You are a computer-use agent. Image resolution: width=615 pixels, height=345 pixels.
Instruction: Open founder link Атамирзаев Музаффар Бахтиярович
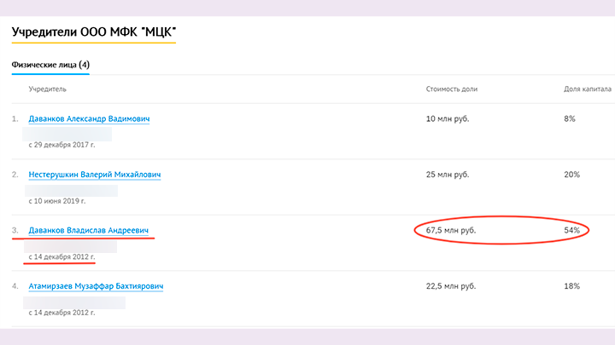coord(96,286)
